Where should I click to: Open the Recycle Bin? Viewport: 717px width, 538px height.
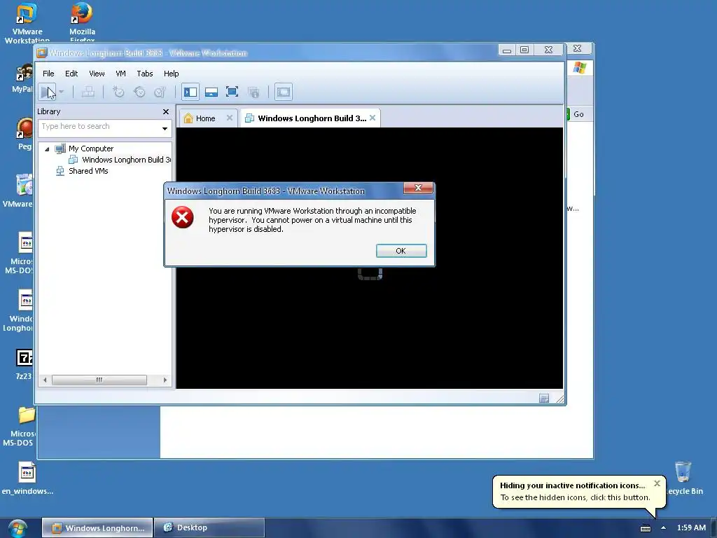coord(683,478)
